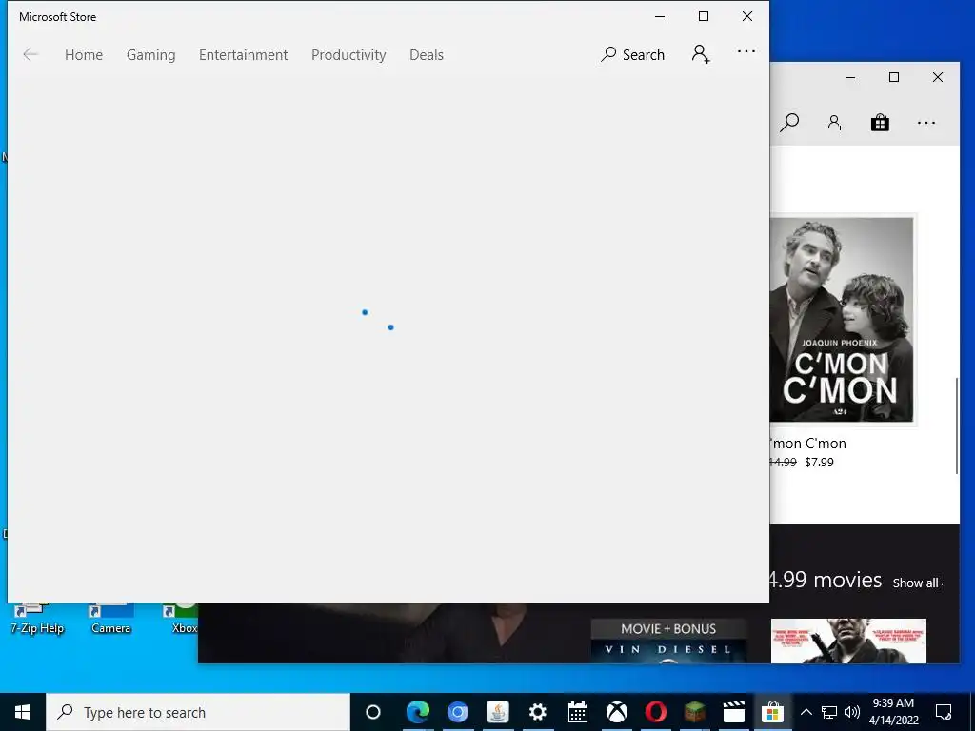Open the Xbox desktop shortcut
The width and height of the screenshot is (975, 731).
[183, 619]
